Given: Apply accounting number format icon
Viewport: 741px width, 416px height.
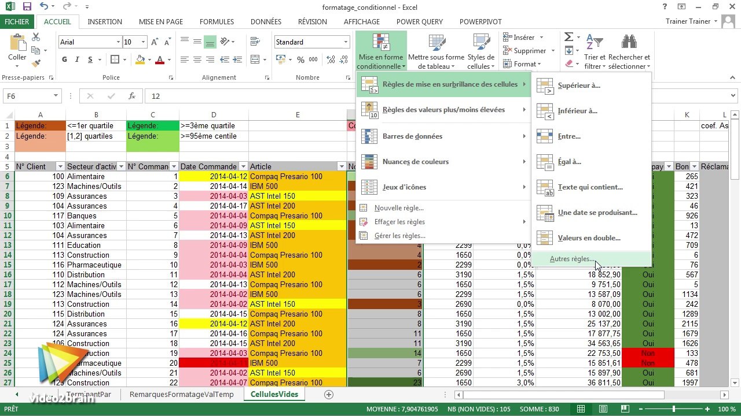Looking at the screenshot, I should pos(281,60).
